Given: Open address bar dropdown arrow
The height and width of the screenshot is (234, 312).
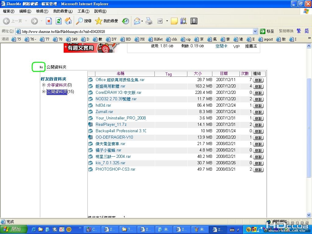Looking at the screenshot, I should tap(255, 31).
